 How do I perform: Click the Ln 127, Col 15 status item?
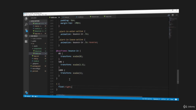point(147,99)
